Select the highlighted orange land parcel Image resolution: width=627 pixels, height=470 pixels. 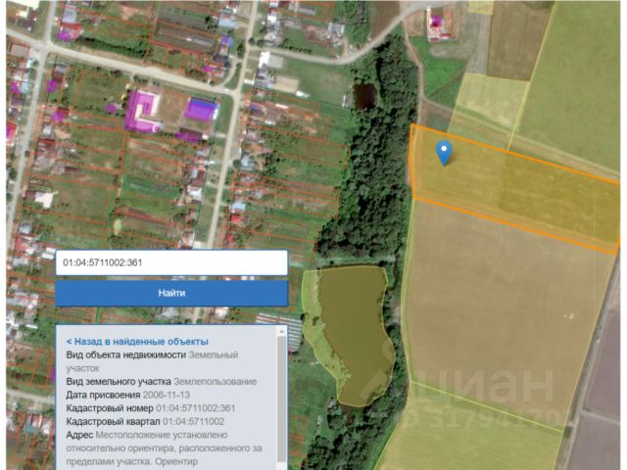(x=516, y=188)
